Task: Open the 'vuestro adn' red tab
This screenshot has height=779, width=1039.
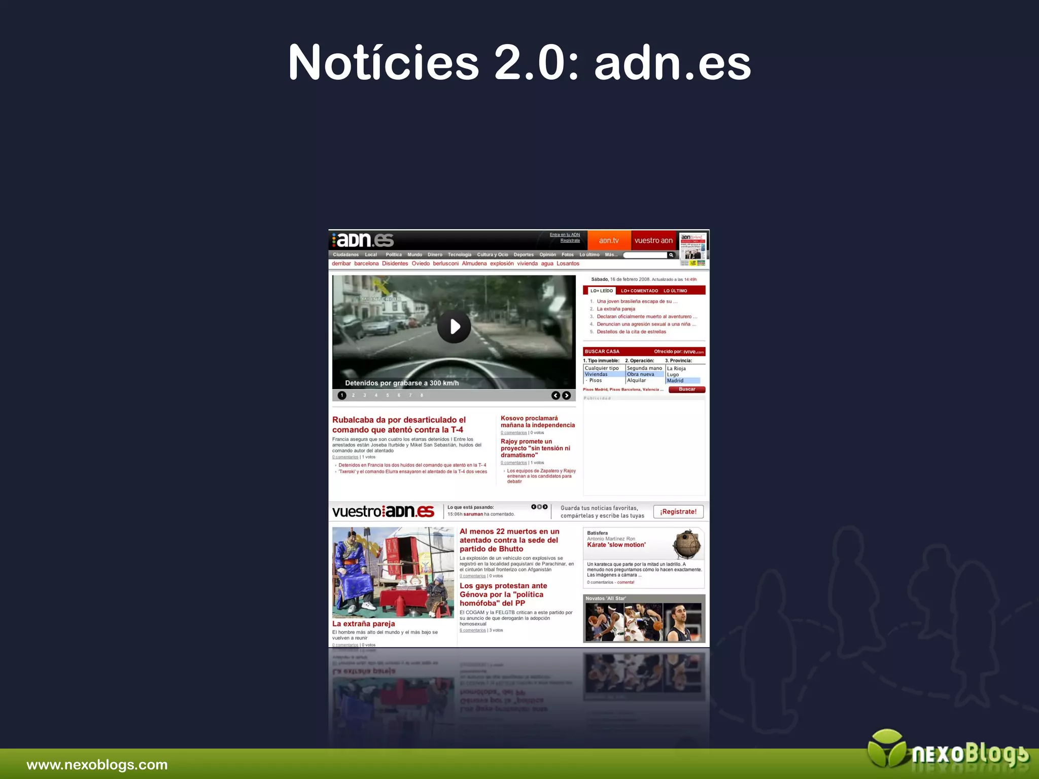Action: pos(653,240)
